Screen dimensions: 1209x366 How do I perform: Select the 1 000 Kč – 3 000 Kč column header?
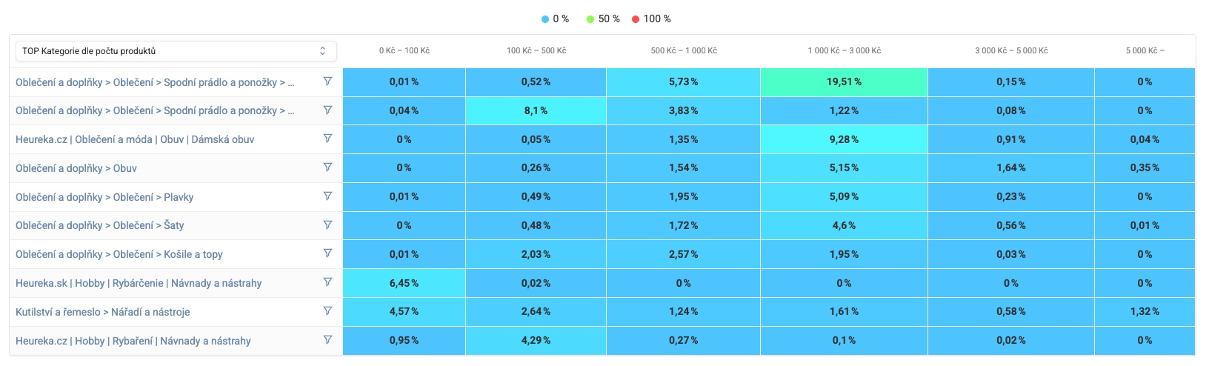pos(844,51)
